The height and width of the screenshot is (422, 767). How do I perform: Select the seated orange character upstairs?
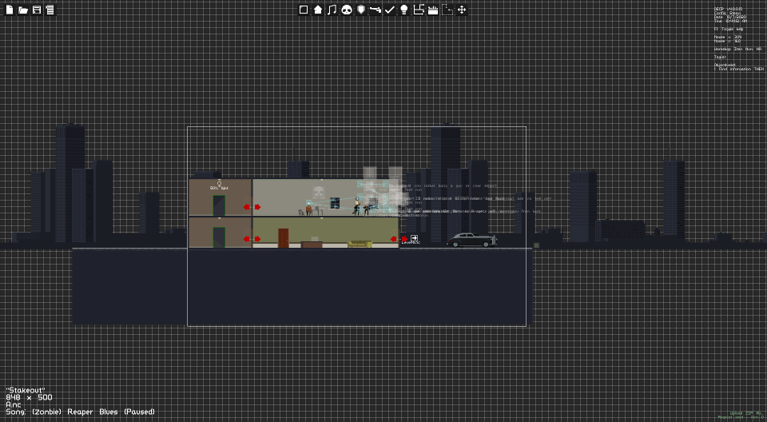click(x=308, y=210)
